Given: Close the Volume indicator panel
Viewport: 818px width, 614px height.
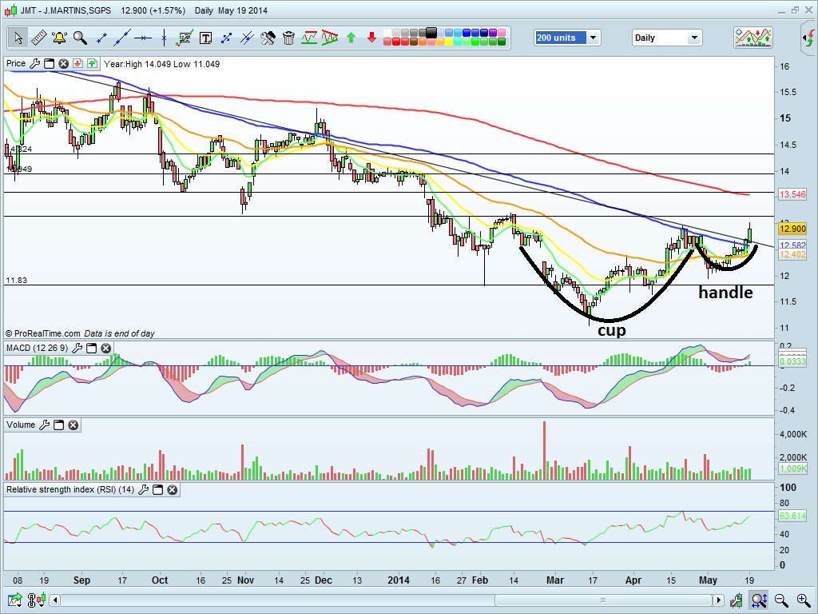Looking at the screenshot, I should [x=73, y=425].
